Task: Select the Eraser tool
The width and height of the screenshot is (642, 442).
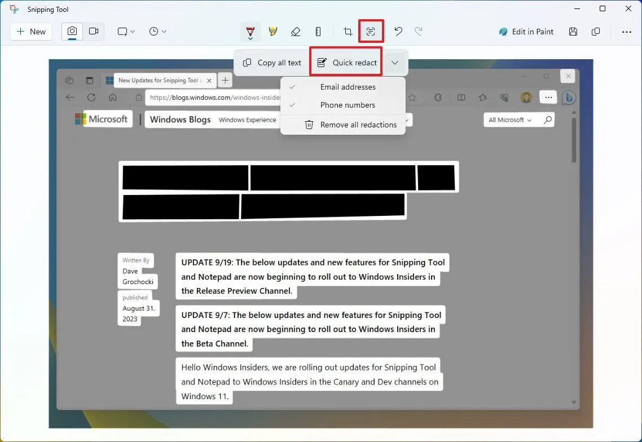Action: (296, 32)
